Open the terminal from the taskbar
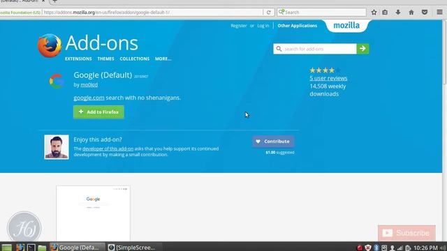The height and width of the screenshot is (251, 447). 31,248
